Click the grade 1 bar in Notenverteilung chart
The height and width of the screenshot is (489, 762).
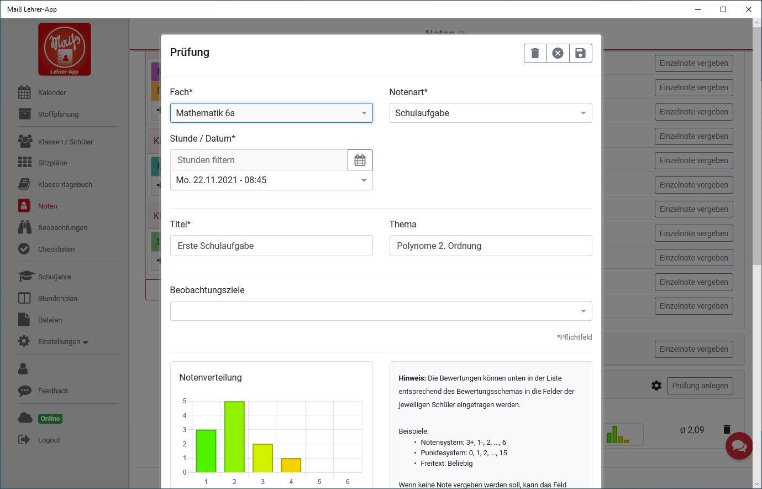click(x=206, y=451)
